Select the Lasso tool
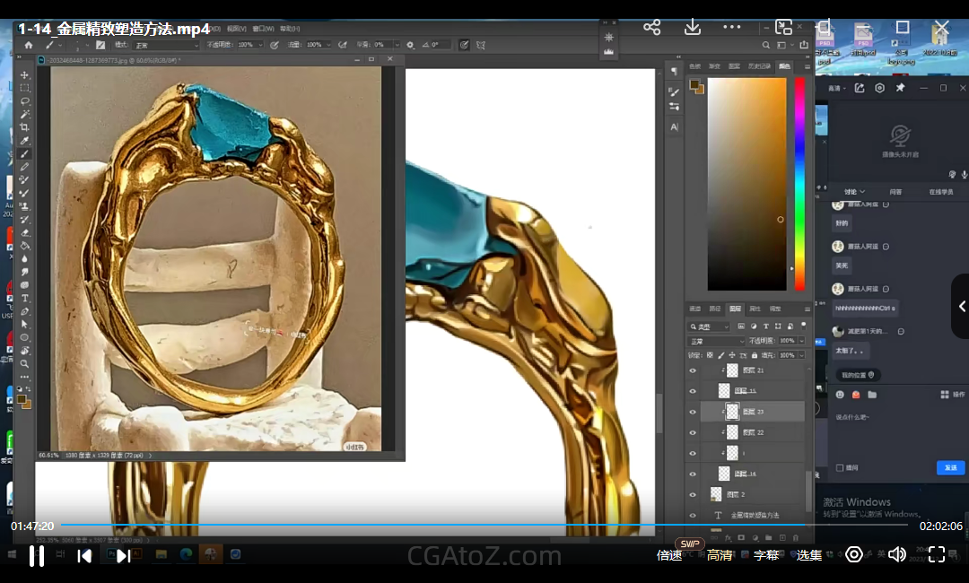This screenshot has height=583, width=969. (x=25, y=101)
